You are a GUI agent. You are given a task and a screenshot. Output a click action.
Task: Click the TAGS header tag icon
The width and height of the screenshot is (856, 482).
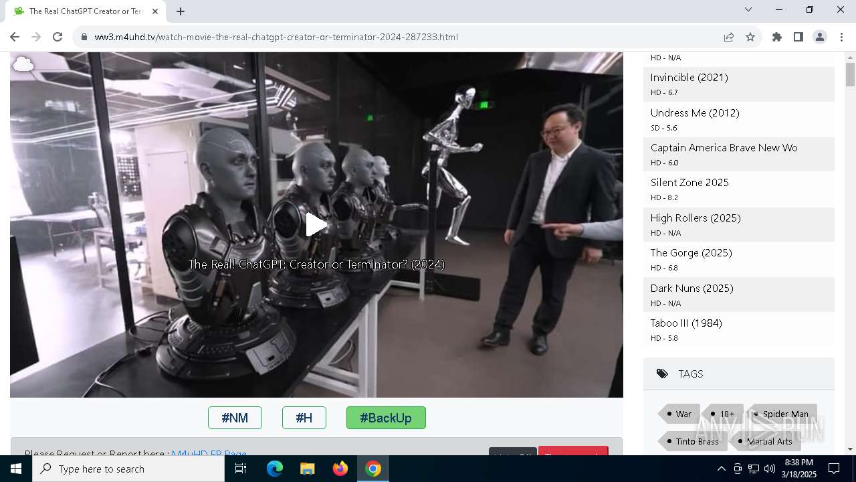tap(662, 374)
